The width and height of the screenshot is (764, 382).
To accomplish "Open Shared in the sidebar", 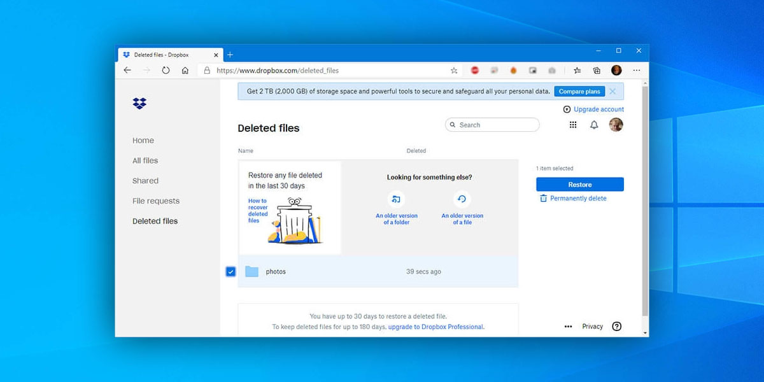I will [x=145, y=181].
